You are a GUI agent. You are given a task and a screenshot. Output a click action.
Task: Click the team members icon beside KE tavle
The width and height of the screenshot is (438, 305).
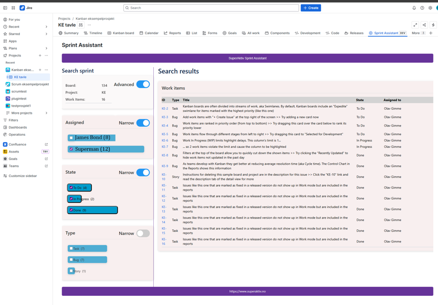80,25
